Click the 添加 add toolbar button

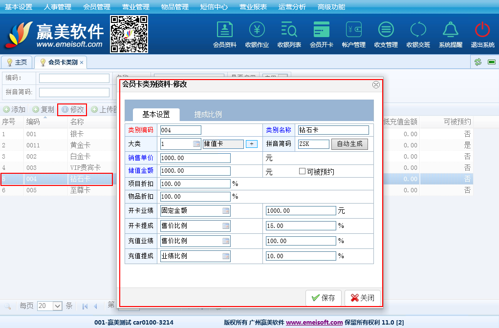pyautogui.click(x=15, y=109)
